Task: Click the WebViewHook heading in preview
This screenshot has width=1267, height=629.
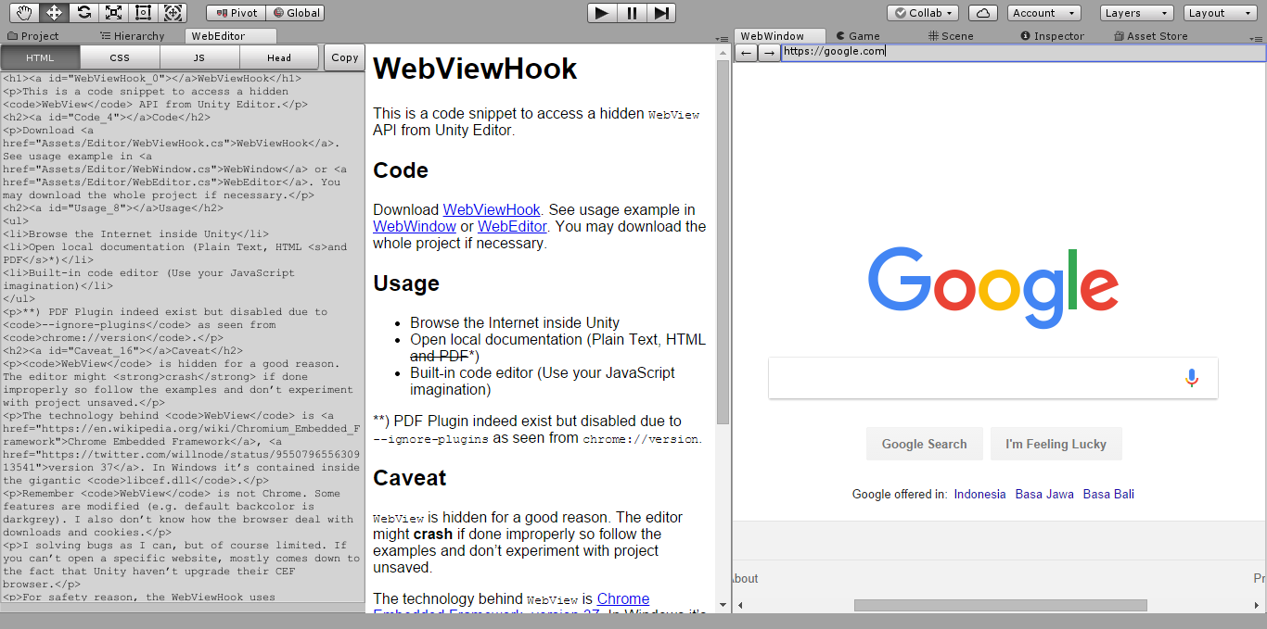Action: click(x=475, y=69)
